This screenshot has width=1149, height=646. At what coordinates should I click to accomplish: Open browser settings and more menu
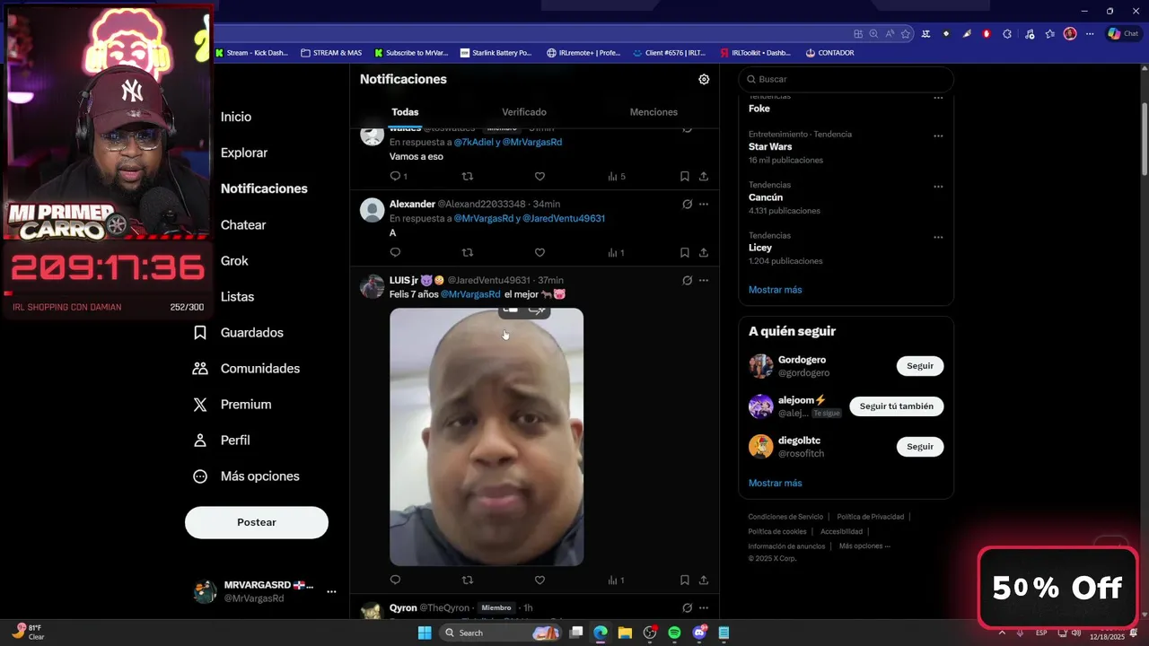coord(1090,33)
